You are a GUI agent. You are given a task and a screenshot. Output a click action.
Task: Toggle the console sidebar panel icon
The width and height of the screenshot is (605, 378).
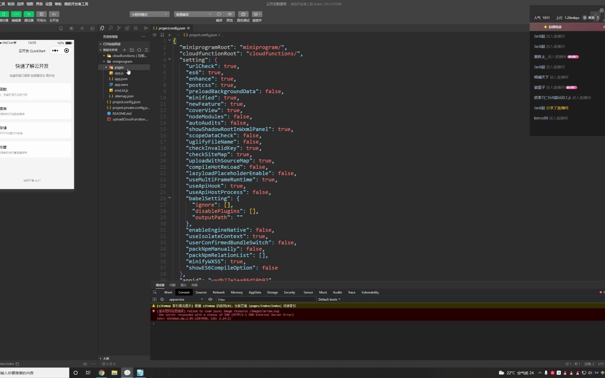[154, 300]
